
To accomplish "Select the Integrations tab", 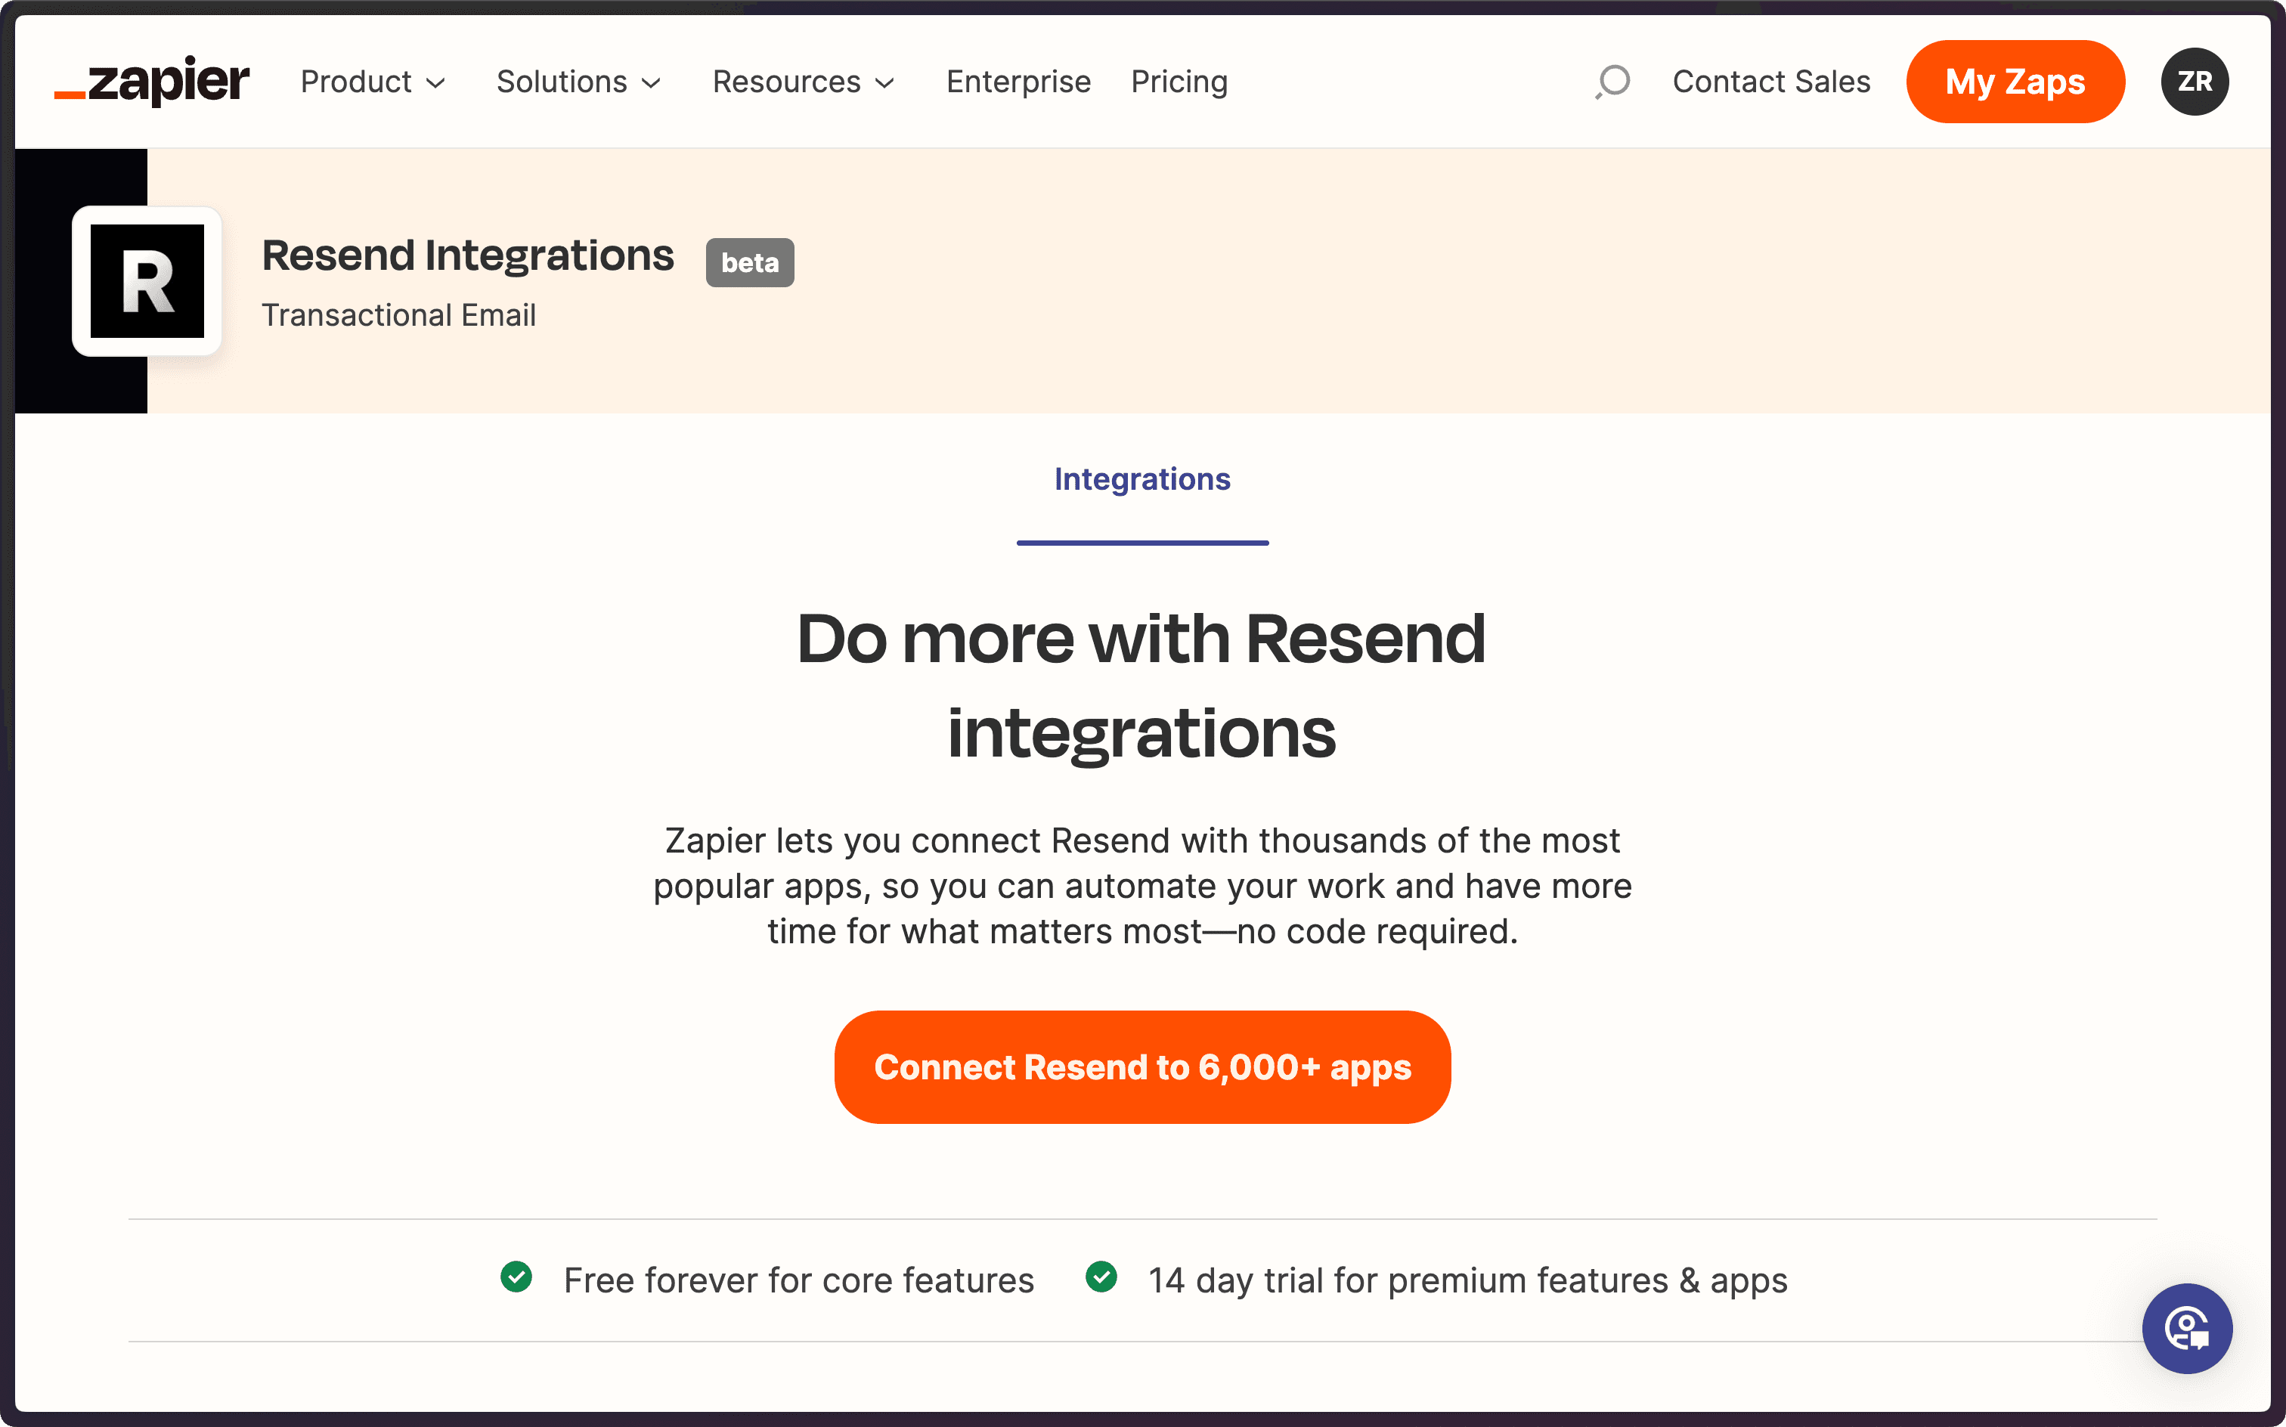I will (x=1142, y=478).
